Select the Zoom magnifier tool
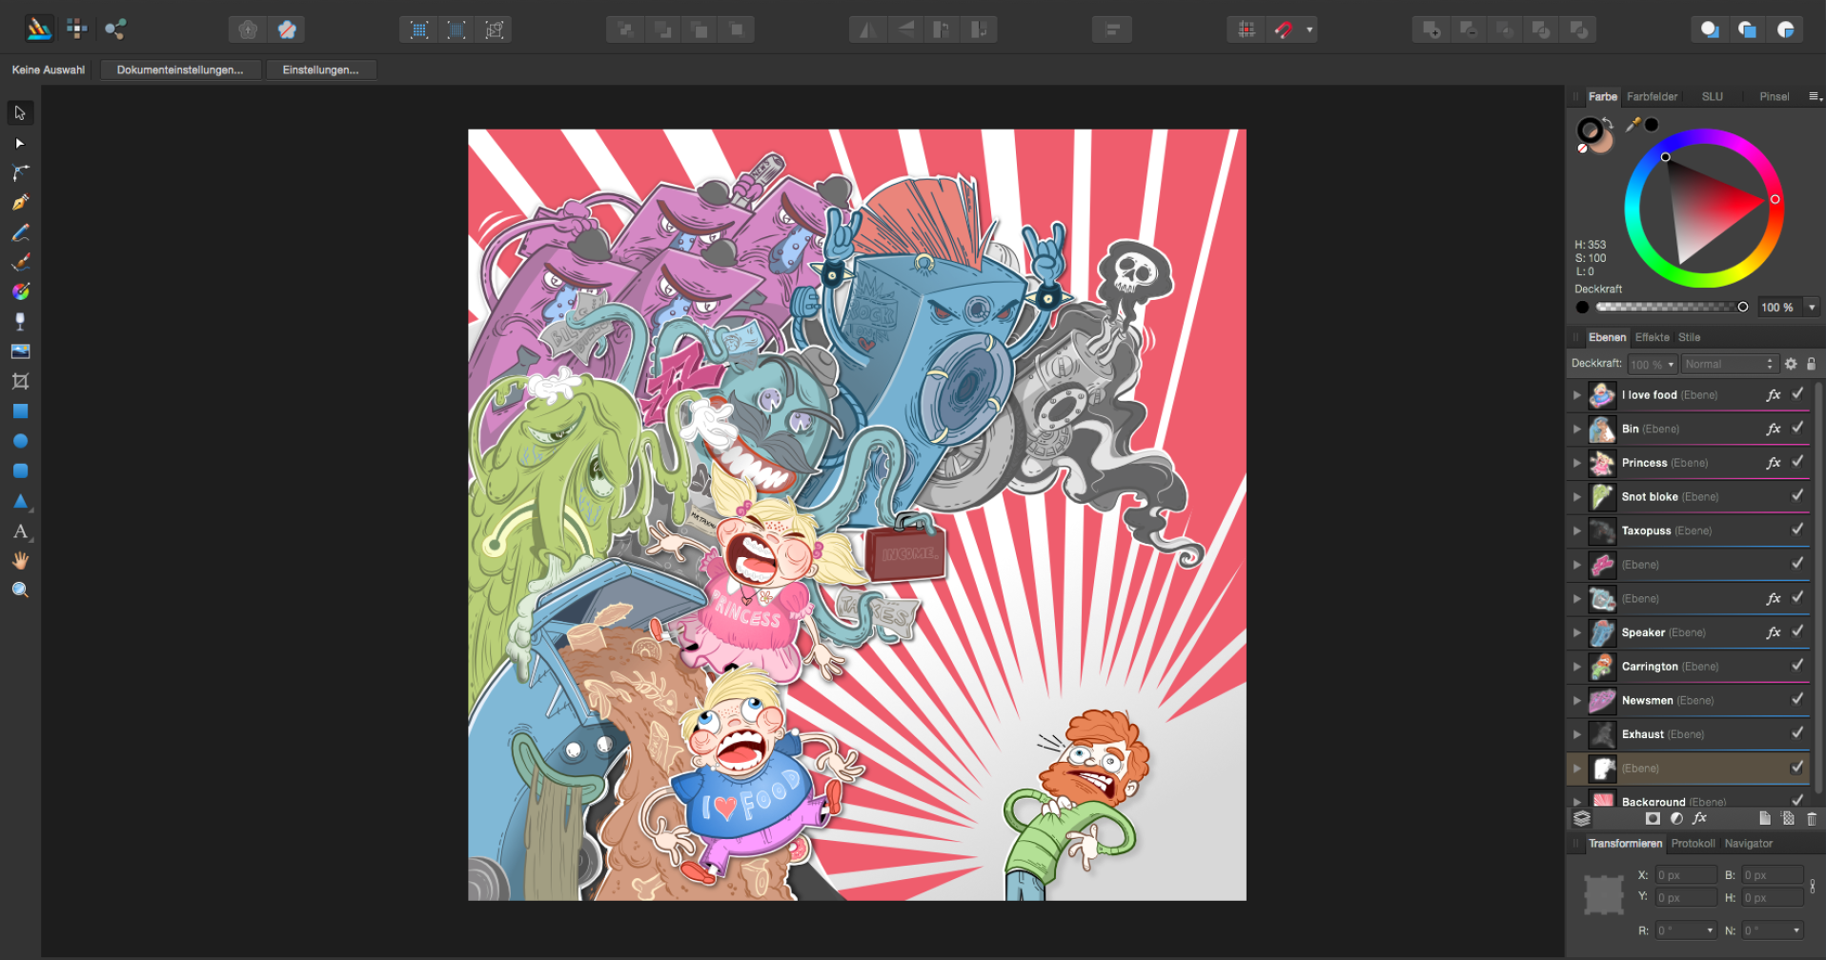 [20, 590]
